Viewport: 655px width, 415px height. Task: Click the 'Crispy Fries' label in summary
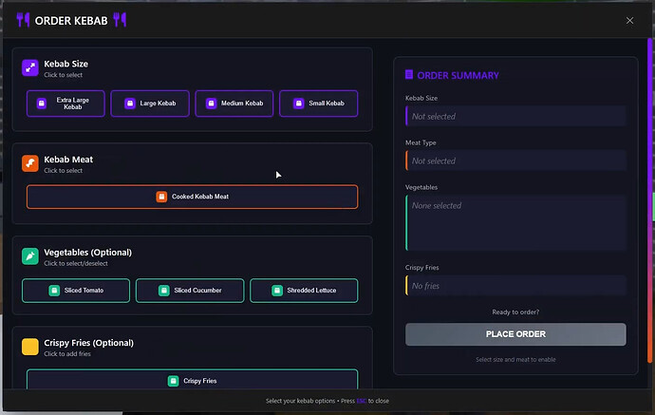coord(421,268)
